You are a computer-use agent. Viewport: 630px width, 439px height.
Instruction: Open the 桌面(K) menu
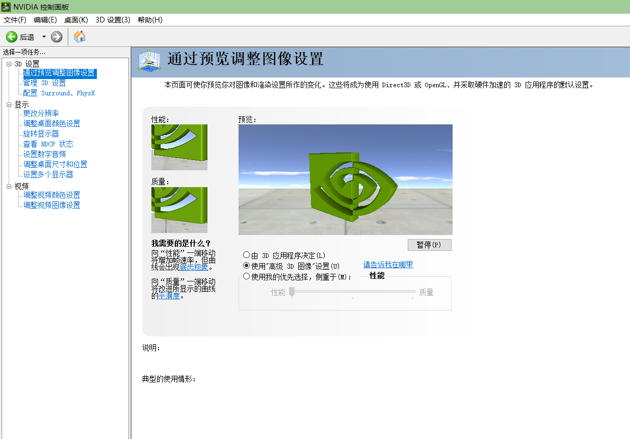click(76, 20)
